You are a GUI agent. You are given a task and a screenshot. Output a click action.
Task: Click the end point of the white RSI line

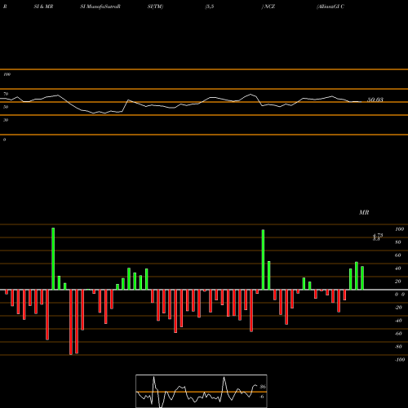[x=361, y=102]
